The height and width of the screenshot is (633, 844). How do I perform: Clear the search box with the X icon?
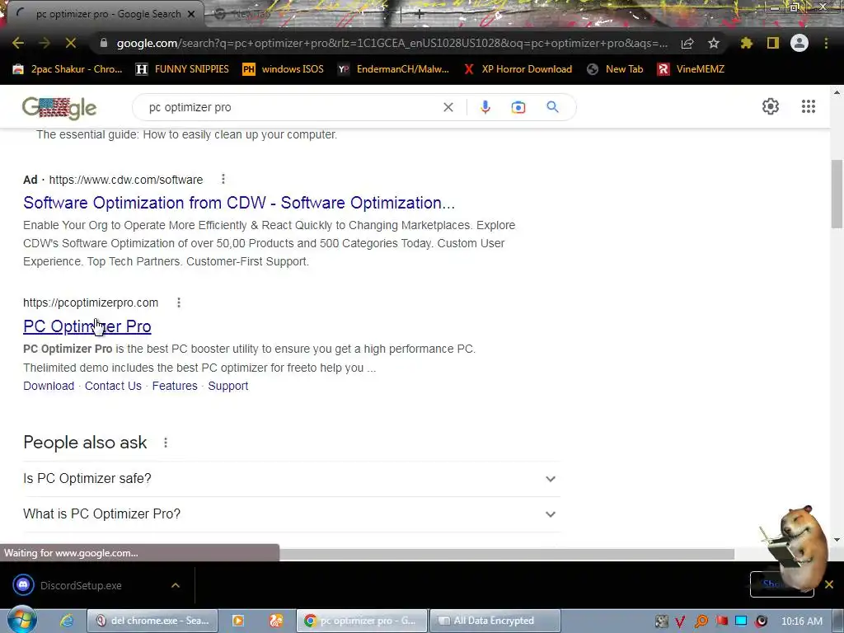pos(448,107)
